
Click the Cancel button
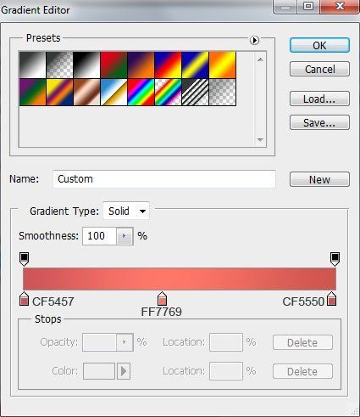319,69
